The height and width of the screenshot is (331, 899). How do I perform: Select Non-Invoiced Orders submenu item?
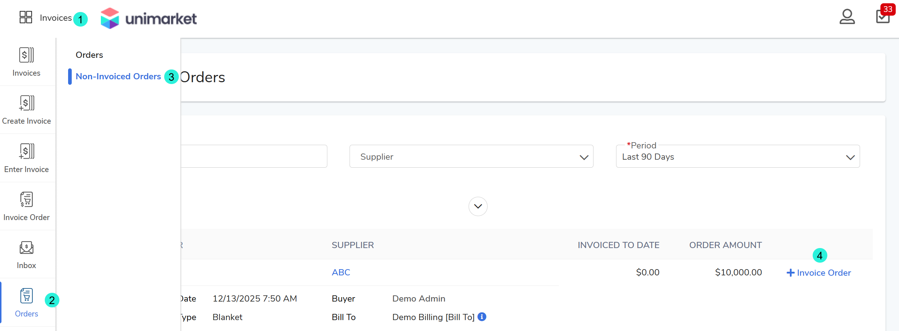point(118,76)
